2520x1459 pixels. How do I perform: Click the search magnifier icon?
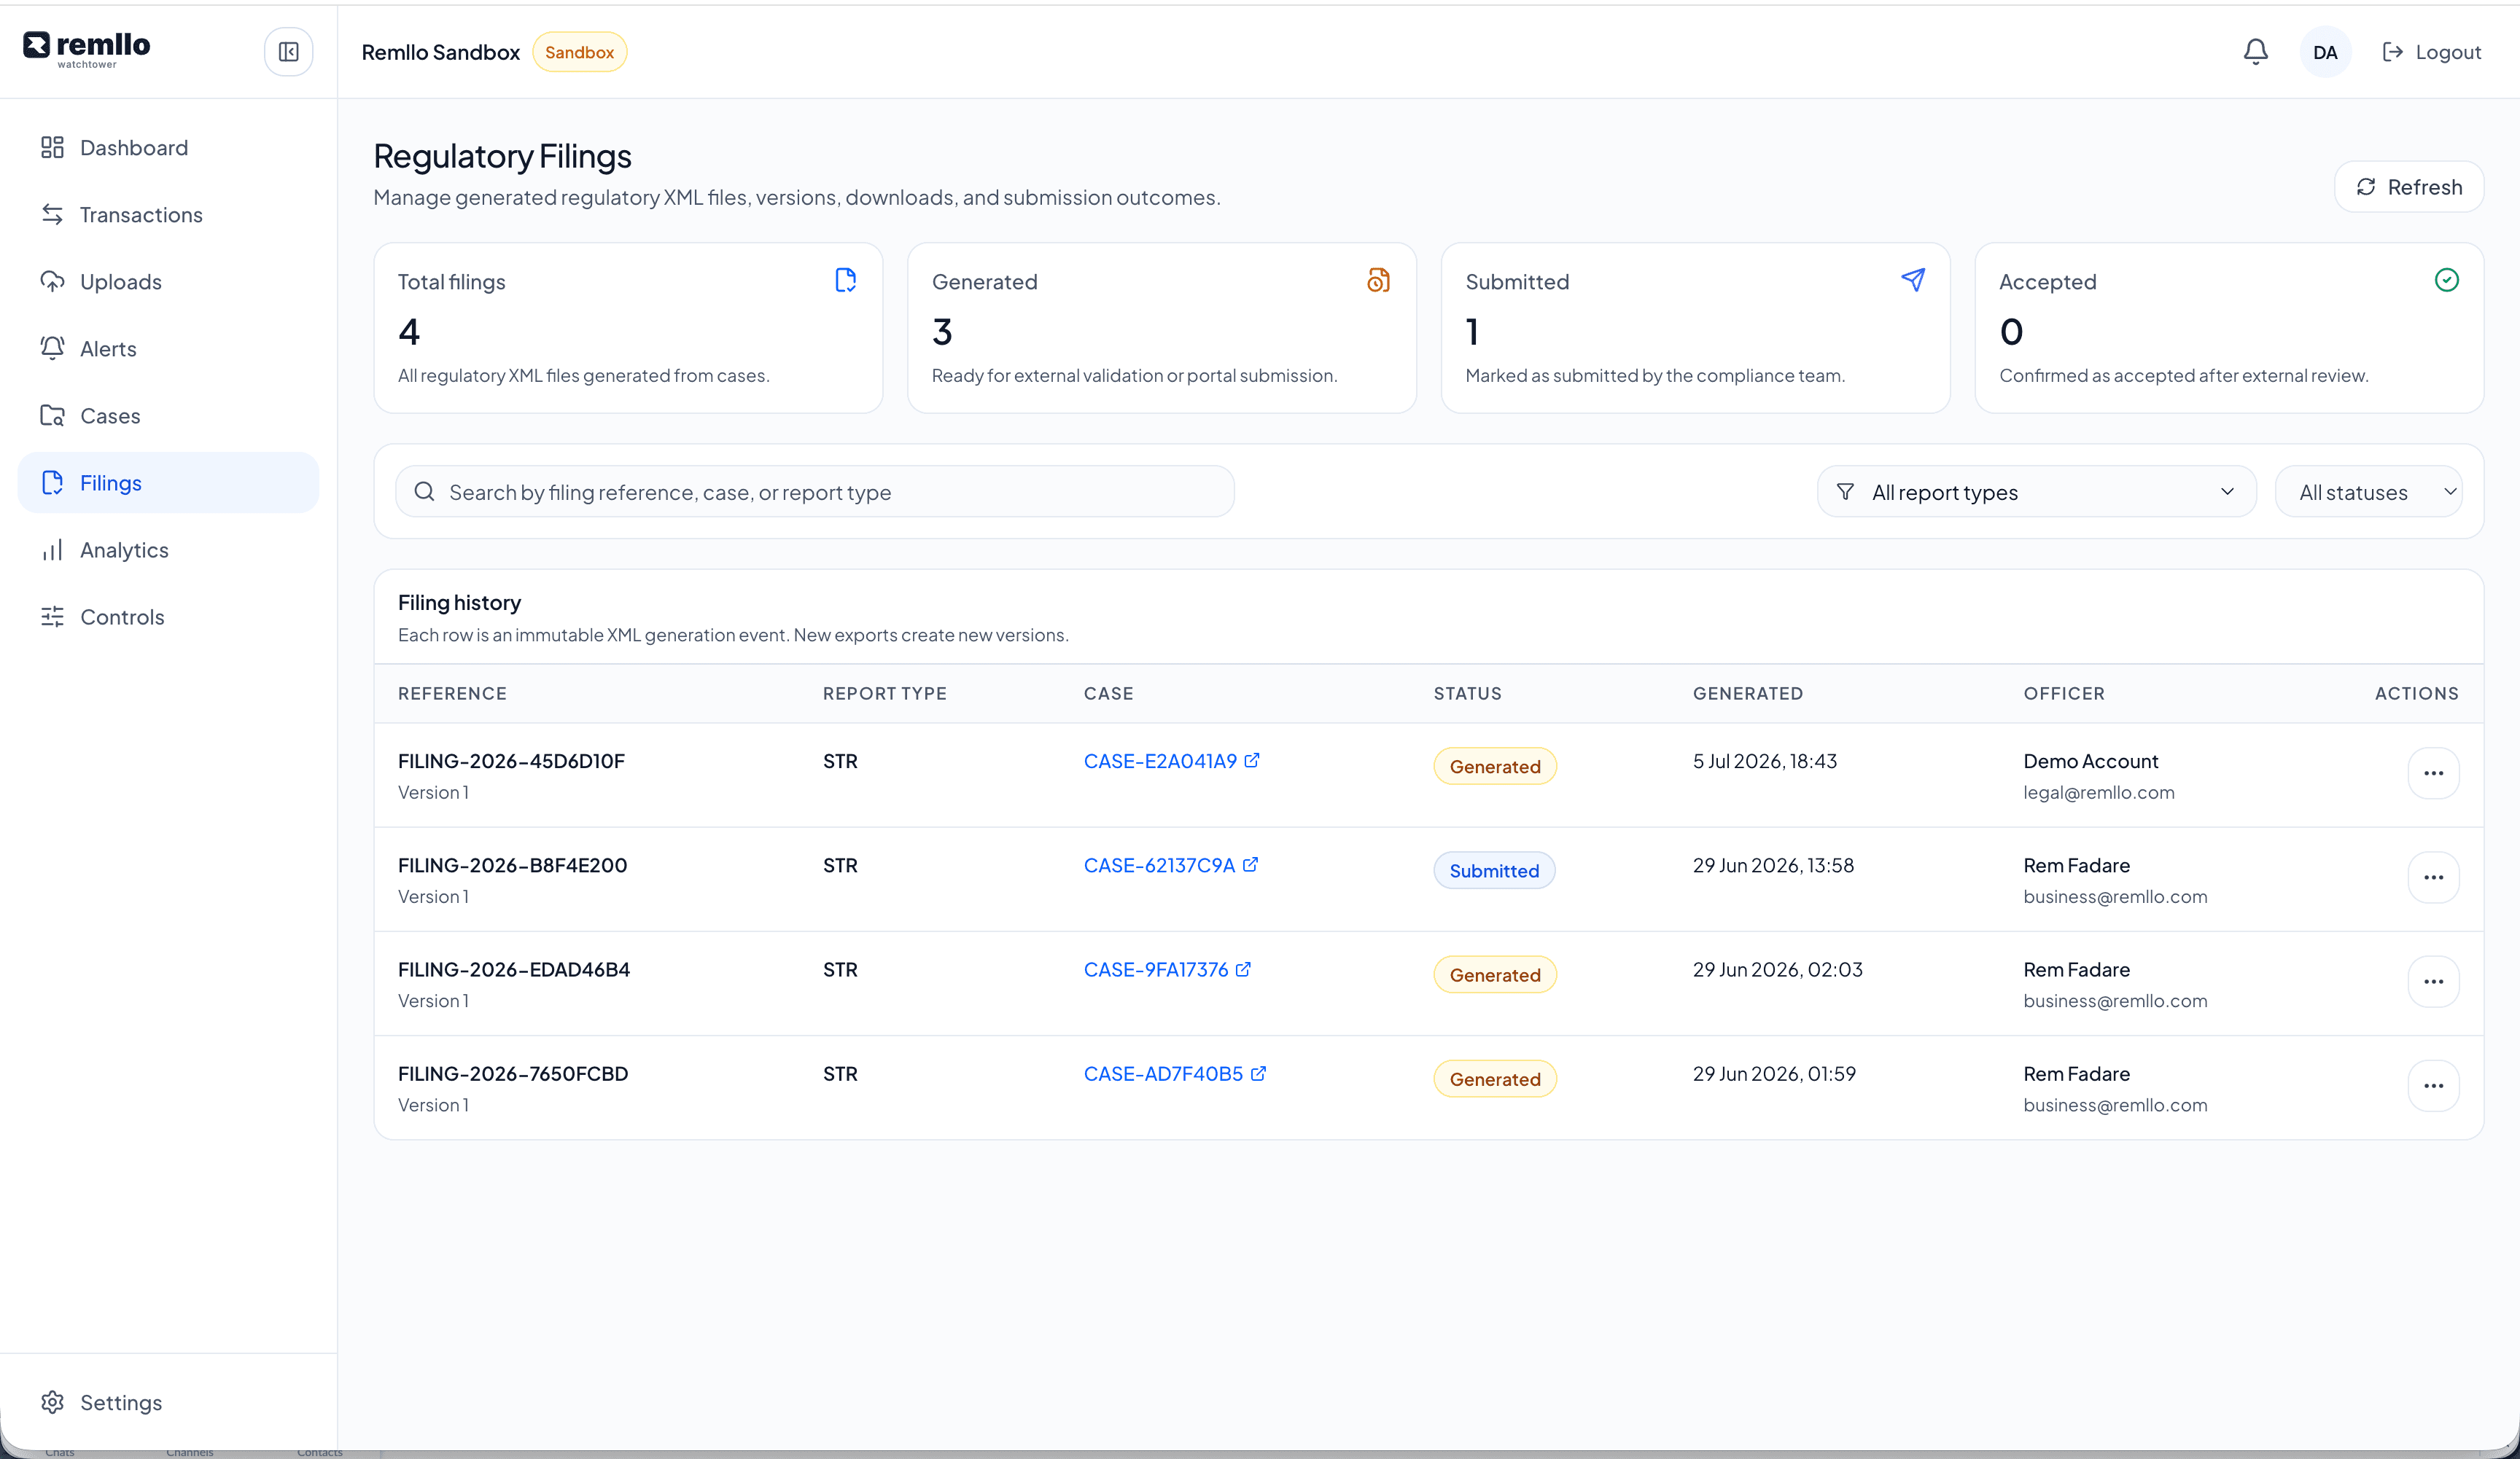click(x=424, y=492)
